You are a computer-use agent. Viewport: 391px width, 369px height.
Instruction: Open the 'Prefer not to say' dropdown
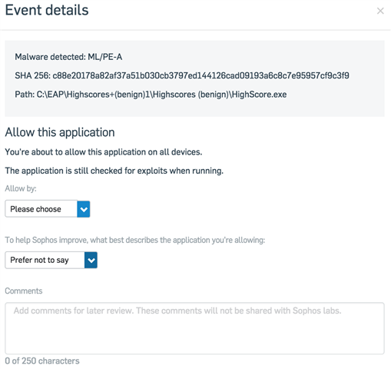click(x=51, y=260)
